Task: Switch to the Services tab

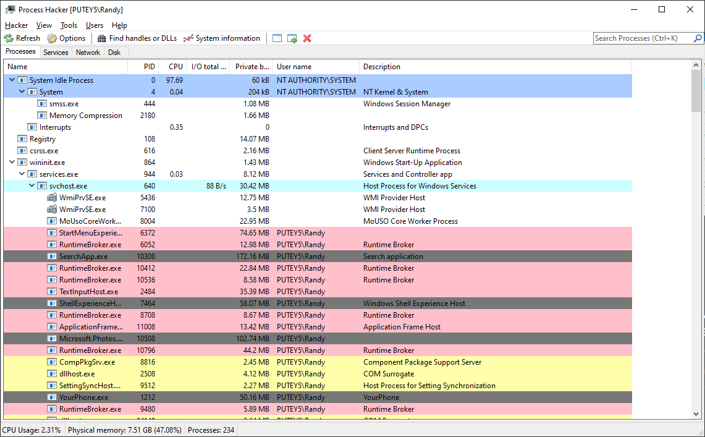Action: (x=55, y=52)
